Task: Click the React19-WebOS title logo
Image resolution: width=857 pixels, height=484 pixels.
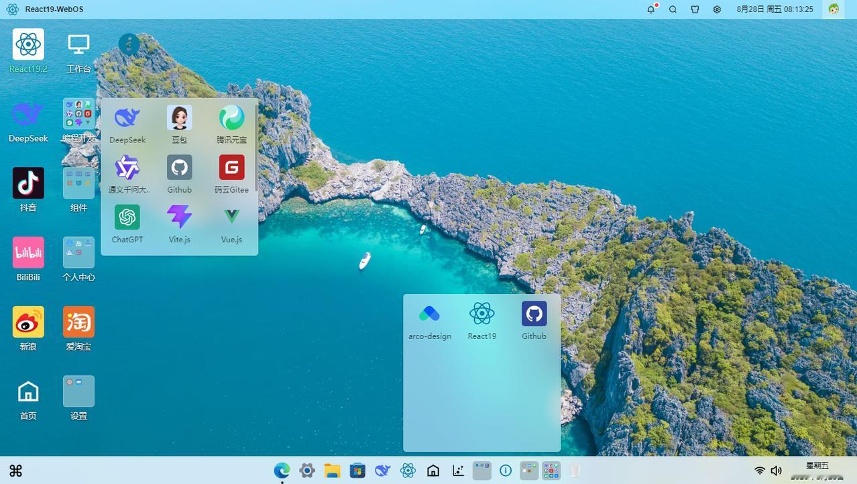Action: tap(12, 9)
